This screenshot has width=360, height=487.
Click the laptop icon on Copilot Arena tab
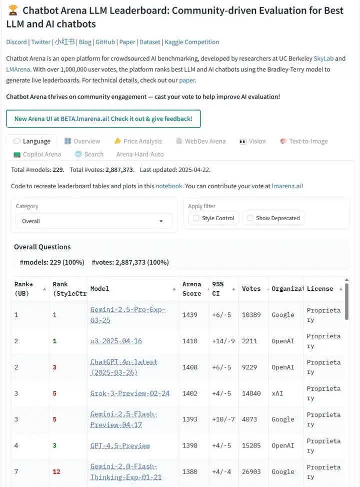[x=17, y=154]
